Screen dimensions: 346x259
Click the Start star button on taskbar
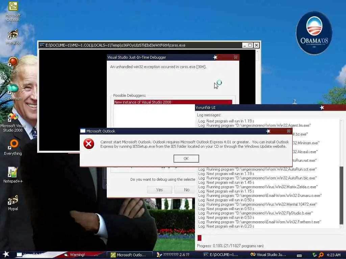click(6, 254)
